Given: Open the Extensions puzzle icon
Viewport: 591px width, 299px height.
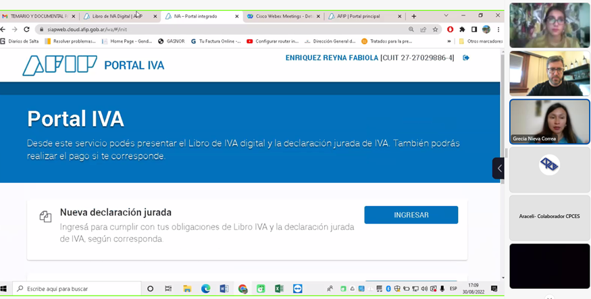Looking at the screenshot, I should (x=462, y=30).
